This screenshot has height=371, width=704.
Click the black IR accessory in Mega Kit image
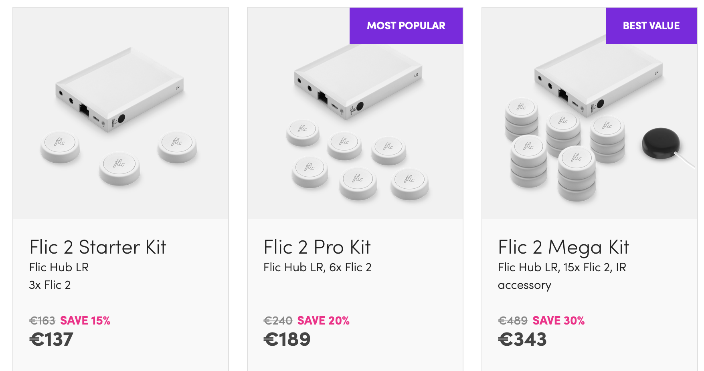point(661,143)
